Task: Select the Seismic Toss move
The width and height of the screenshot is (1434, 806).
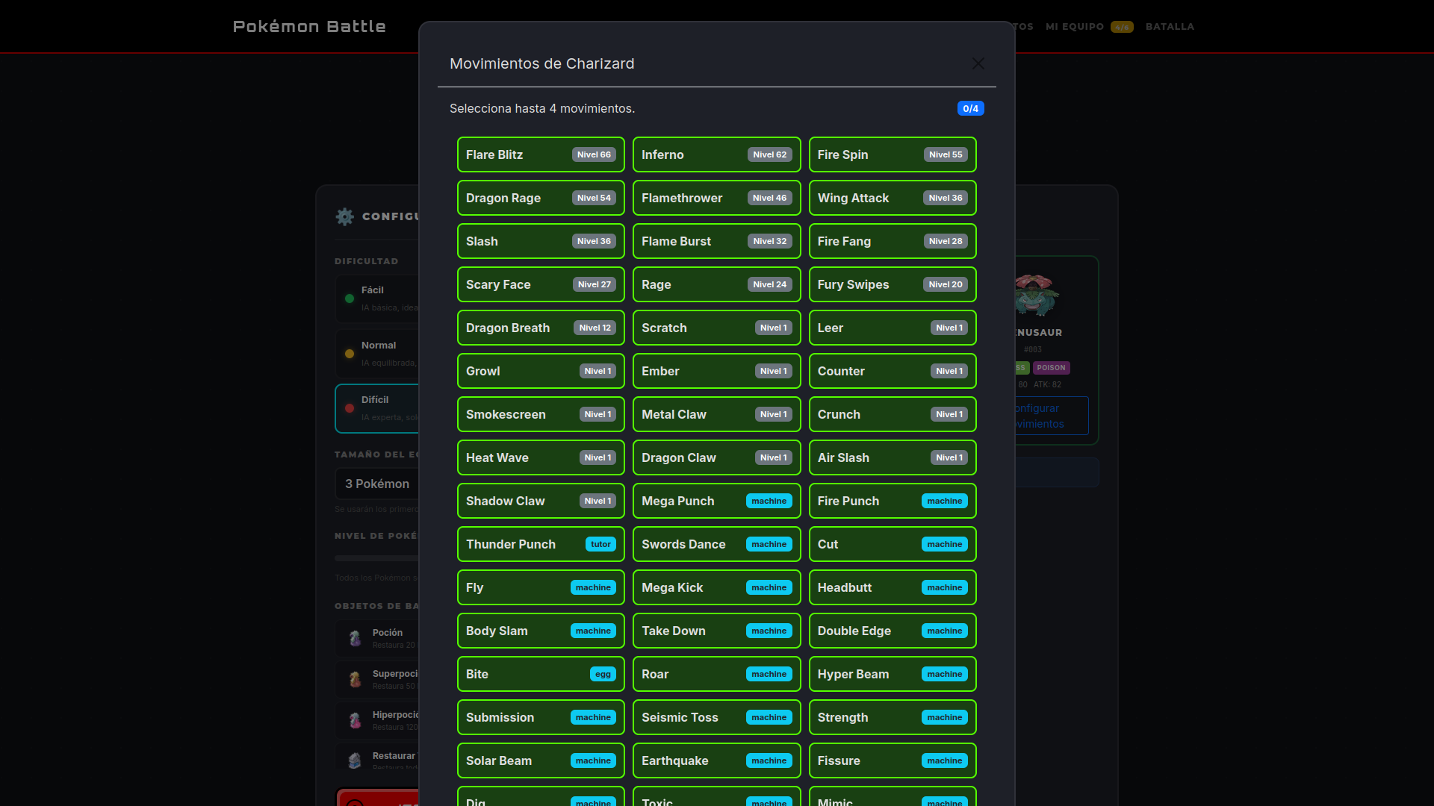Action: tap(716, 717)
